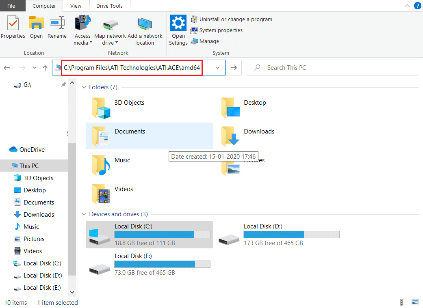Collapse the Folders (7) group
The height and width of the screenshot is (308, 423).
coord(84,87)
